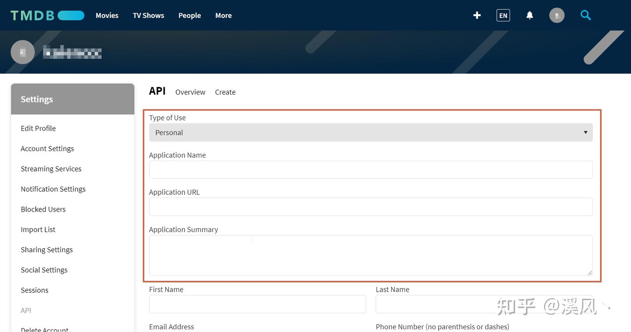Image resolution: width=631 pixels, height=332 pixels.
Task: Click the profile avatar in the banner
Action: tap(23, 52)
